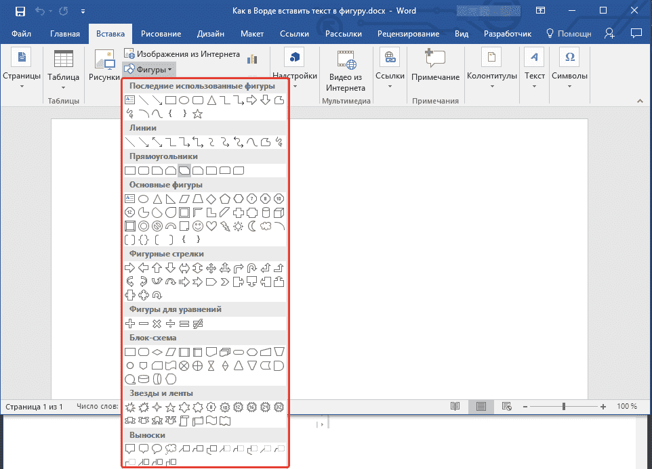Open the Дизайн ribbon tab

pyautogui.click(x=210, y=34)
